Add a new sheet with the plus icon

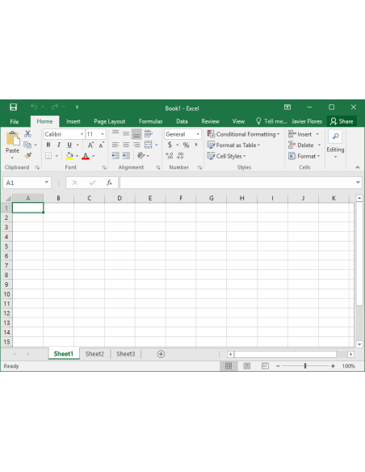(x=161, y=354)
